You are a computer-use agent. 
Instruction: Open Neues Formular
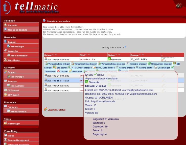click(x=18, y=111)
